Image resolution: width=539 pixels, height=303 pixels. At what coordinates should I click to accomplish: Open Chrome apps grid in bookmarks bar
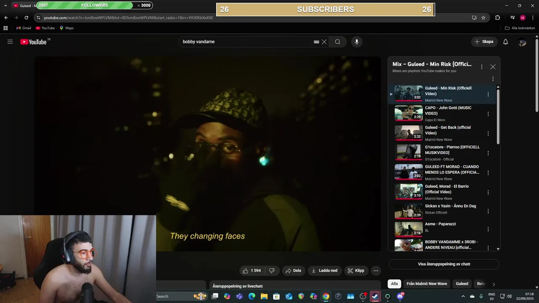tap(5, 28)
